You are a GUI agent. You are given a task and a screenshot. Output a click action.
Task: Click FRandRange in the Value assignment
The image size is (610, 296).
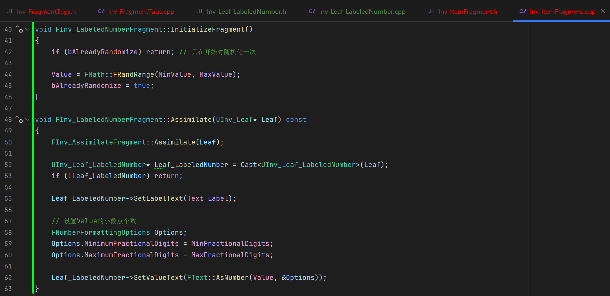(134, 74)
